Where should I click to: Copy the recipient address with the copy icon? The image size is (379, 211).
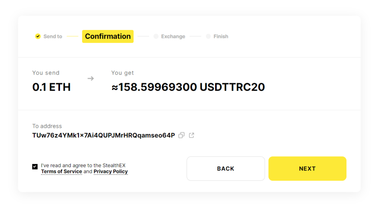181,135
